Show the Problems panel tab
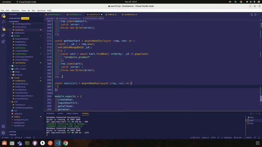 [x=50, y=114]
